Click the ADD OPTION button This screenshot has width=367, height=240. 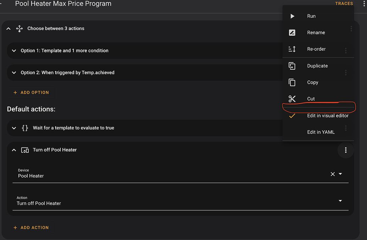click(x=31, y=92)
